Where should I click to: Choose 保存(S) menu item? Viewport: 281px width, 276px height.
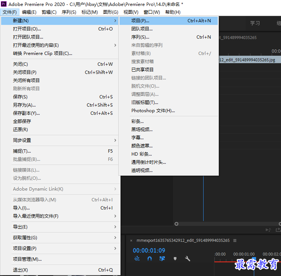[60, 97]
